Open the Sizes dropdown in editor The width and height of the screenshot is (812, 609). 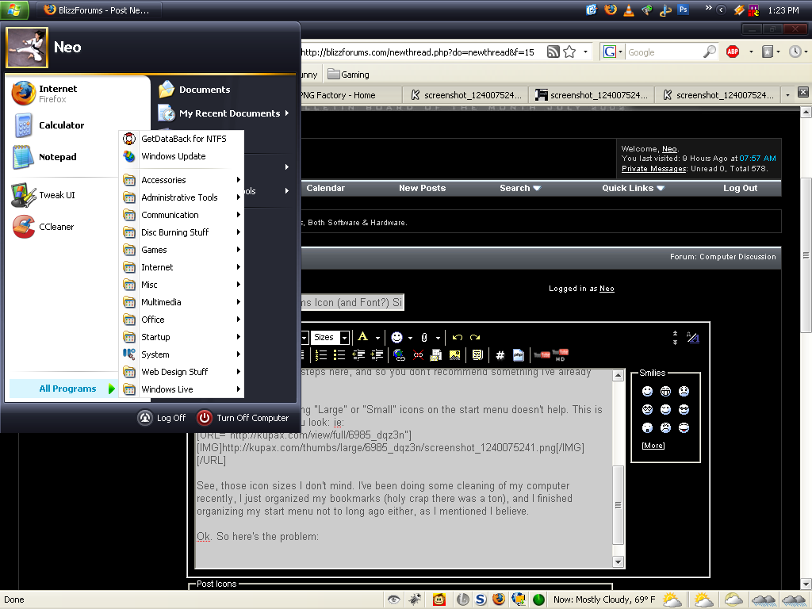tap(331, 338)
